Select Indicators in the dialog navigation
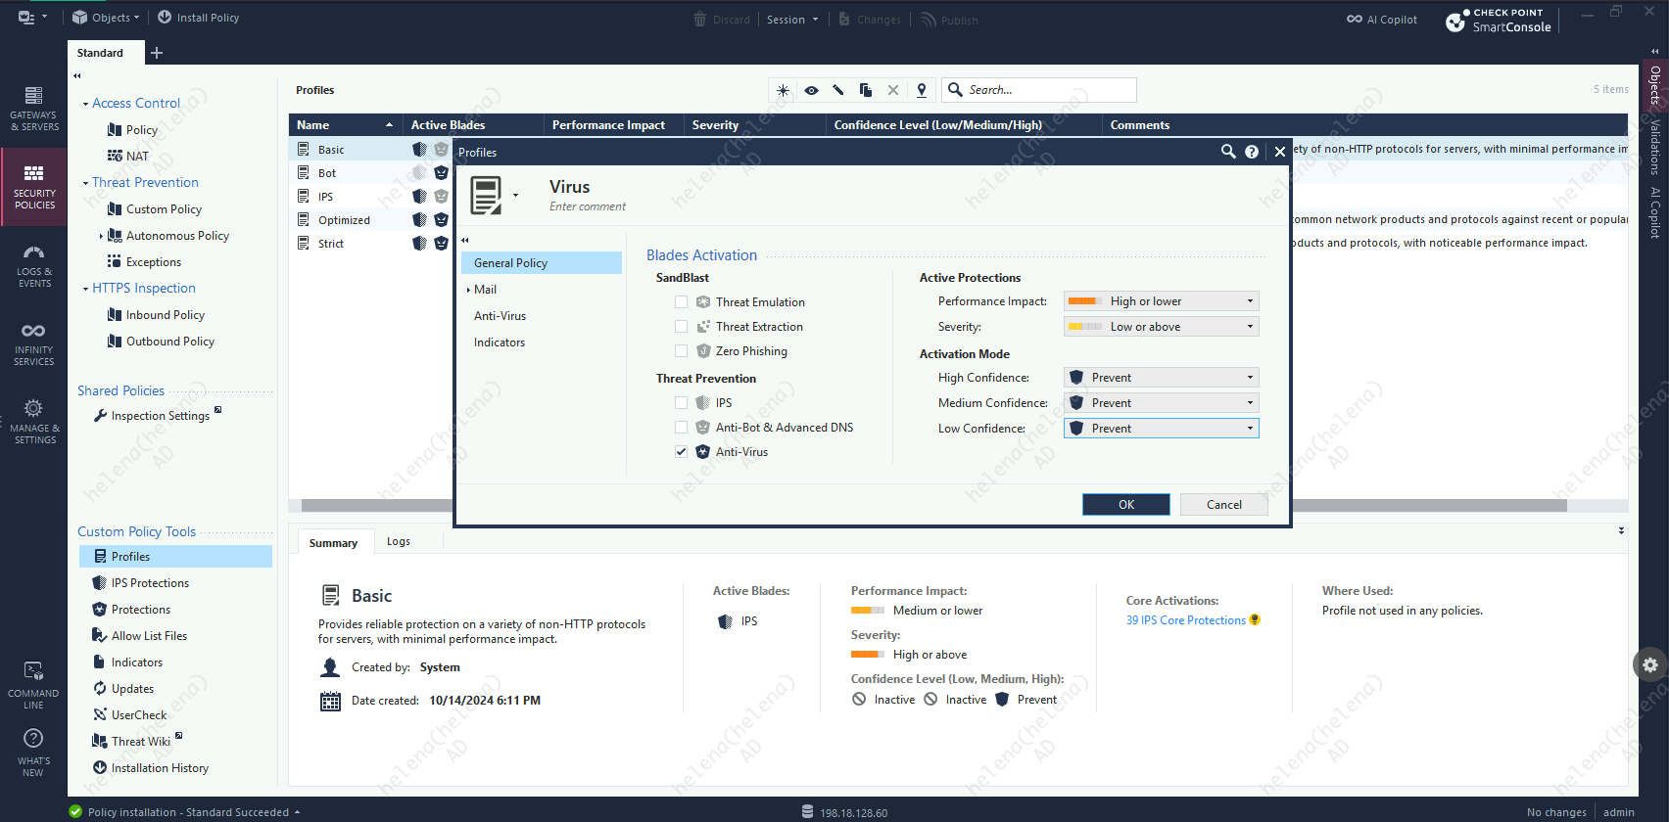The image size is (1669, 822). [500, 342]
